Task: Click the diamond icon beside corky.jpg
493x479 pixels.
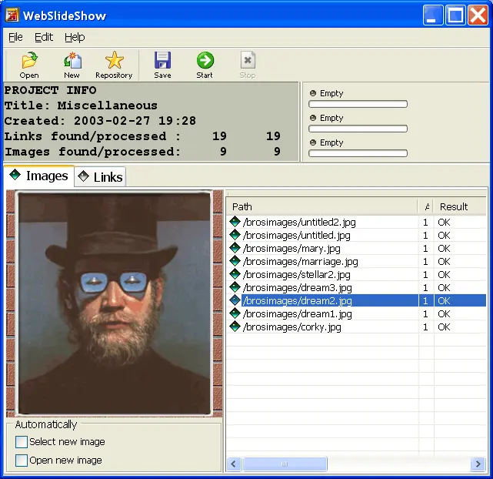Action: [x=235, y=327]
